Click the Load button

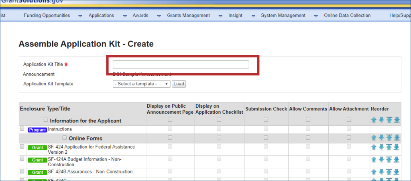point(179,84)
